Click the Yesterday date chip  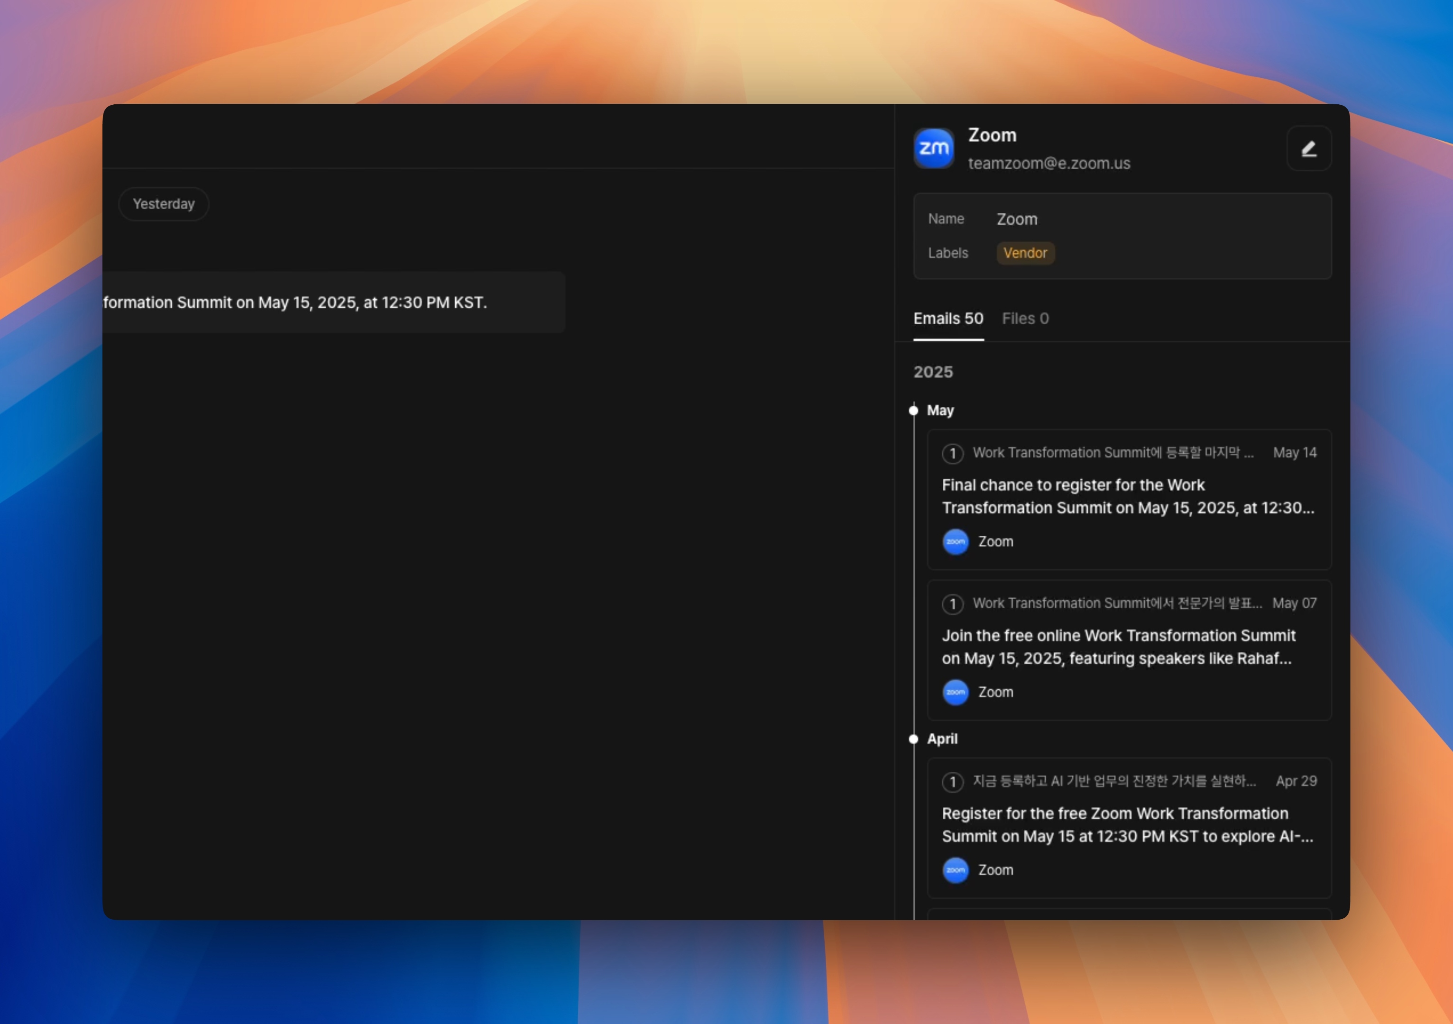click(x=164, y=204)
